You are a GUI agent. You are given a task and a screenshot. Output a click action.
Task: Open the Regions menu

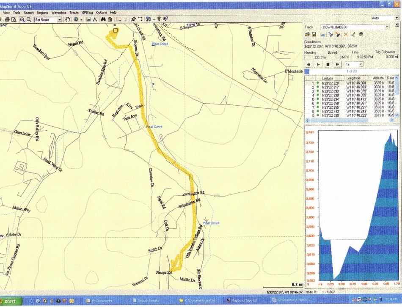(x=42, y=13)
